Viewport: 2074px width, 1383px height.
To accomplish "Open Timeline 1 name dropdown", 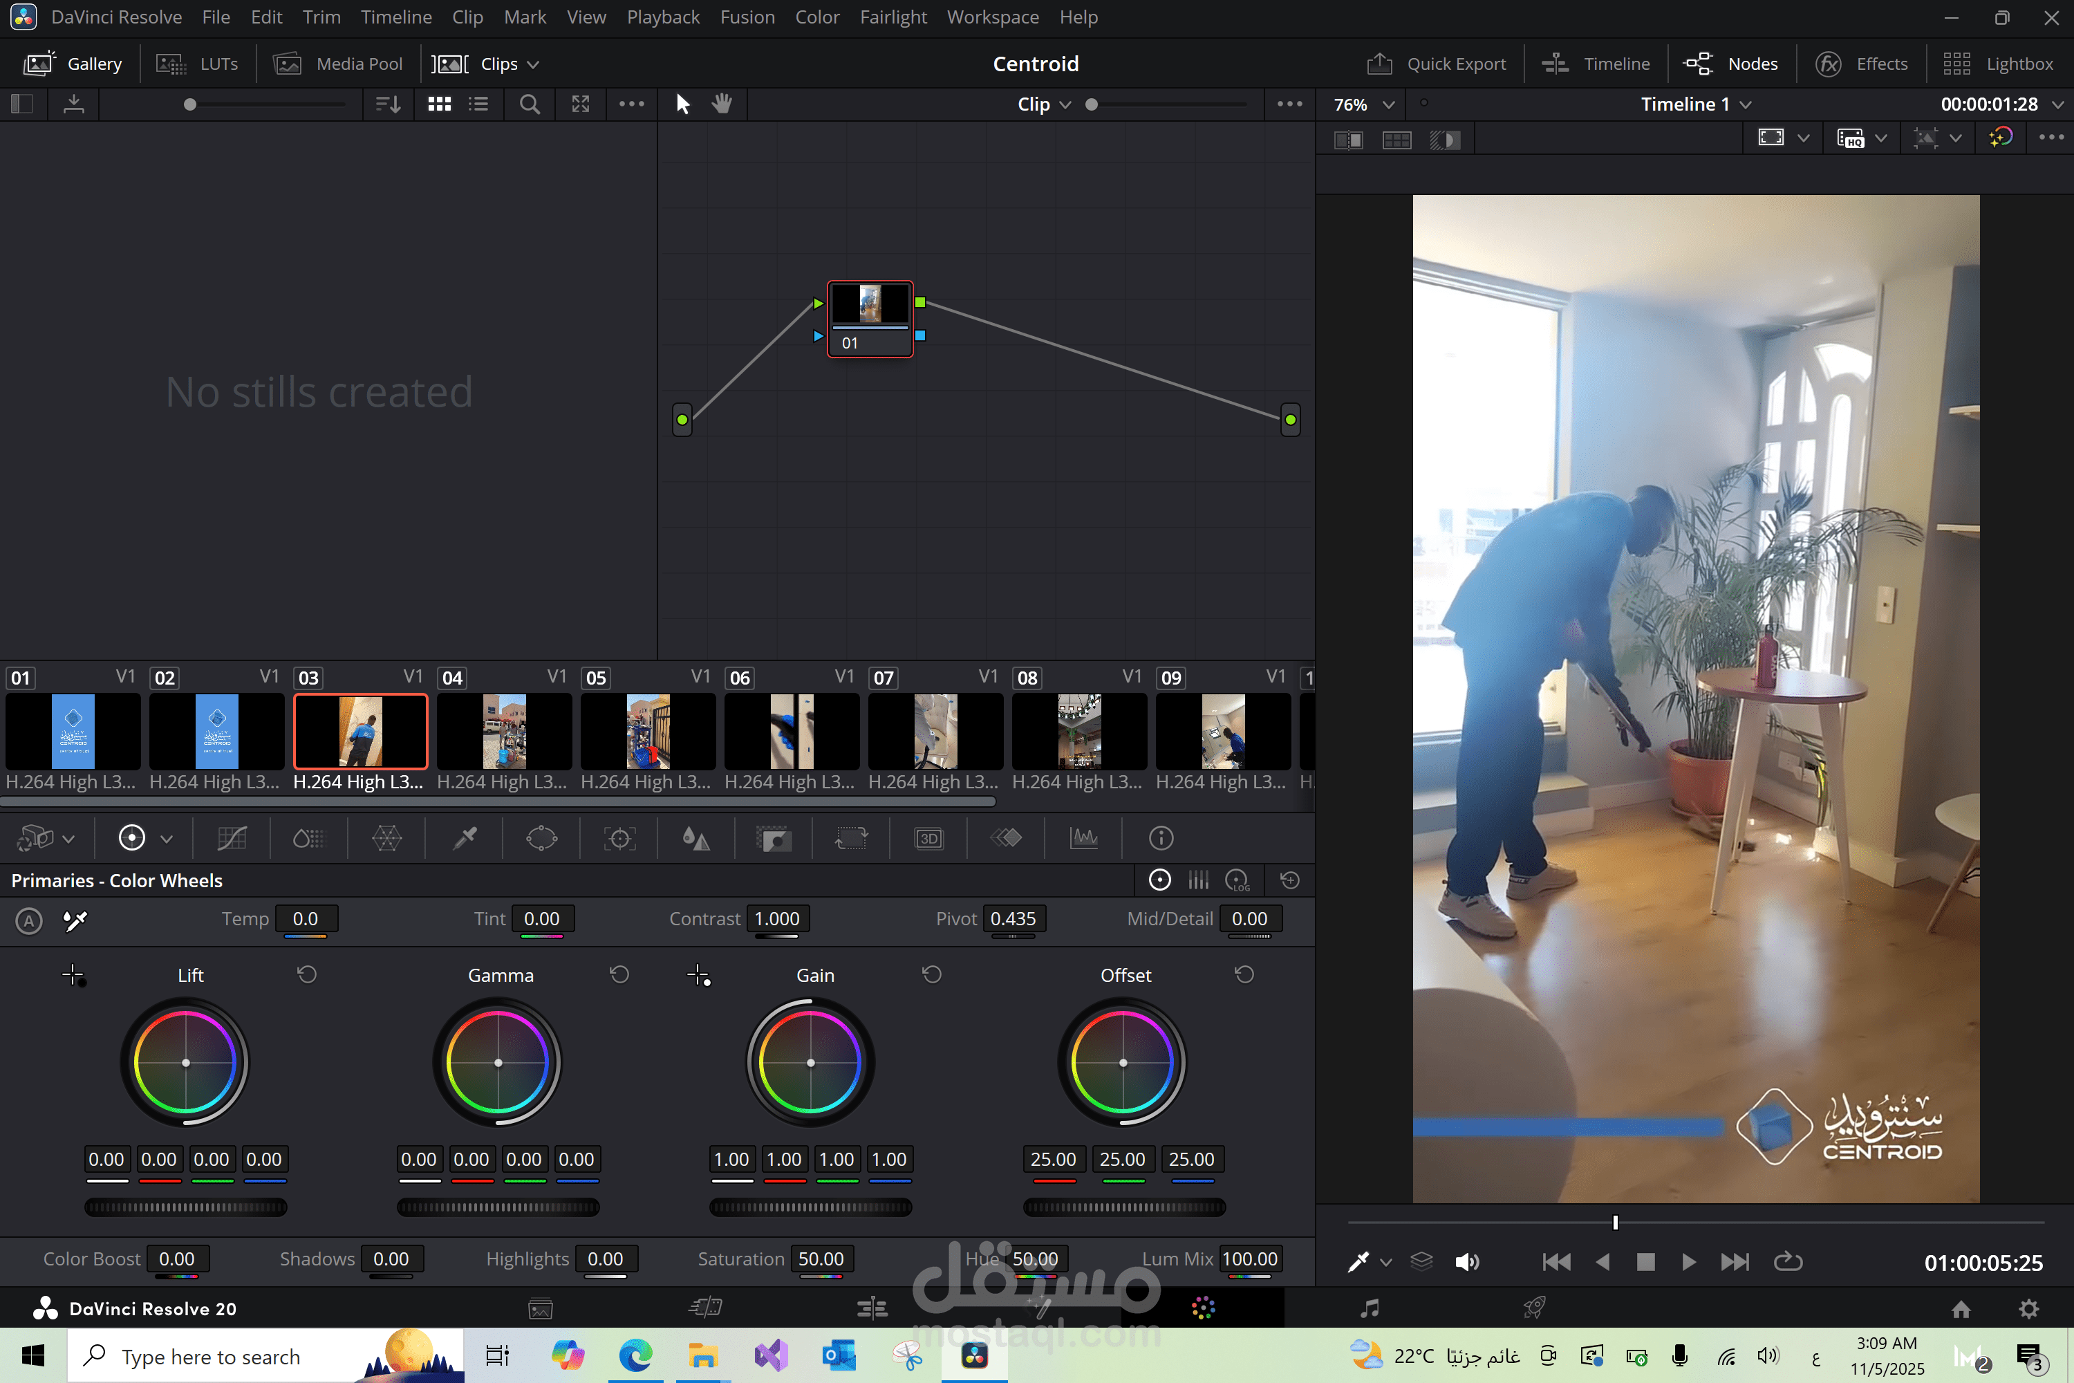I will (1745, 105).
